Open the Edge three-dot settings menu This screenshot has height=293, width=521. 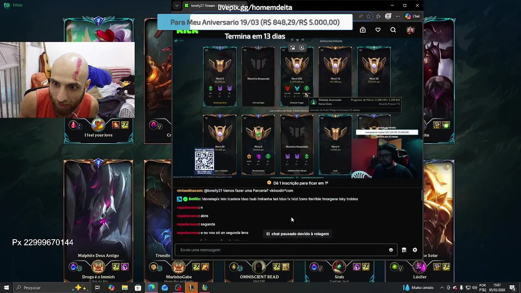click(x=398, y=16)
